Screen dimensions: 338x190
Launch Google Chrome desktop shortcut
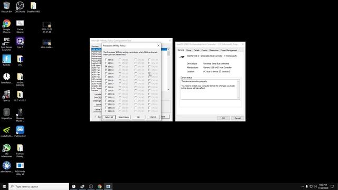pos(6,26)
